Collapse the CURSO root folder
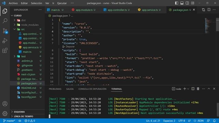This screenshot has height=123, width=219. point(27,15)
